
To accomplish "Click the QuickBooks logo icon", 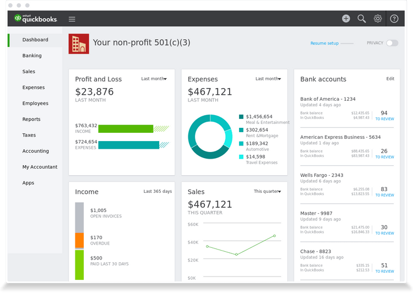I will click(x=18, y=19).
